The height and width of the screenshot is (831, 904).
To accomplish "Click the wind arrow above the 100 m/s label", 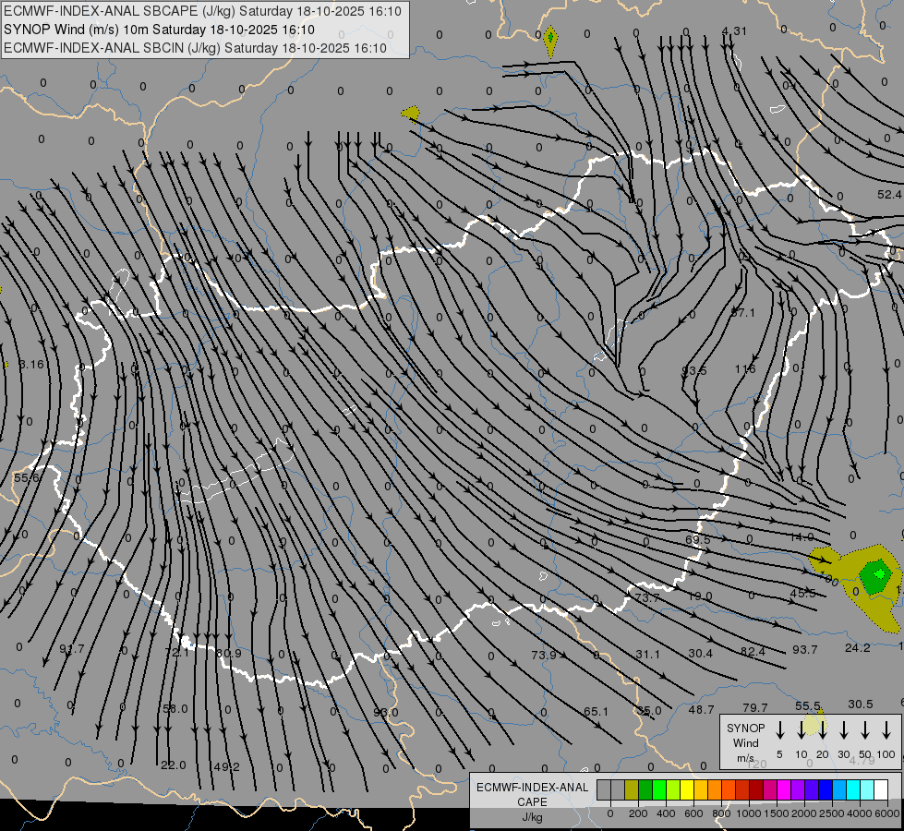I will [886, 730].
